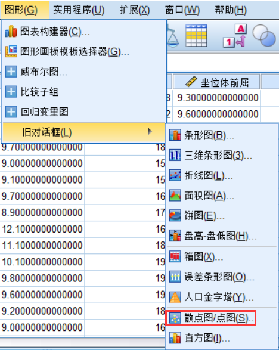Open the 帮助(H) menu
The width and height of the screenshot is (279, 350).
[231, 10]
